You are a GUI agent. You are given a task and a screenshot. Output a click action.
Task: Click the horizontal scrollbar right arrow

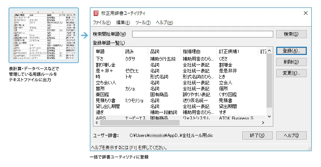pyautogui.click(x=263, y=122)
